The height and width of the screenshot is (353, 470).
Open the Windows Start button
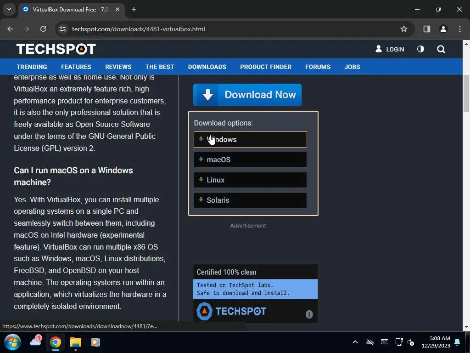tap(12, 342)
